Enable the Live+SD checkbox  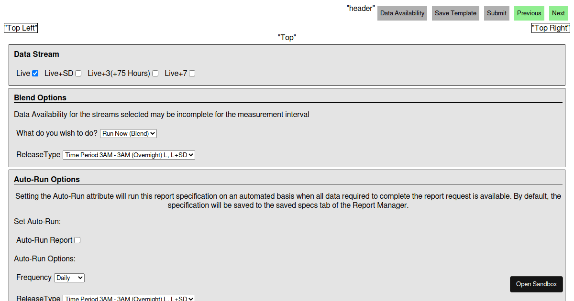78,73
